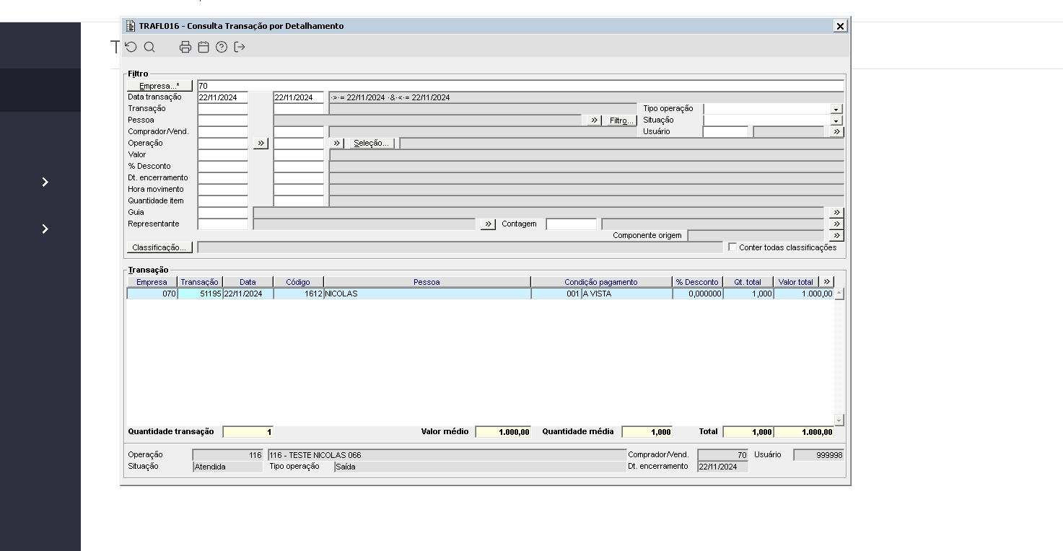Screen dimensions: 1063x551
Task: Click the >> button after Valor total header
Action: 827,282
